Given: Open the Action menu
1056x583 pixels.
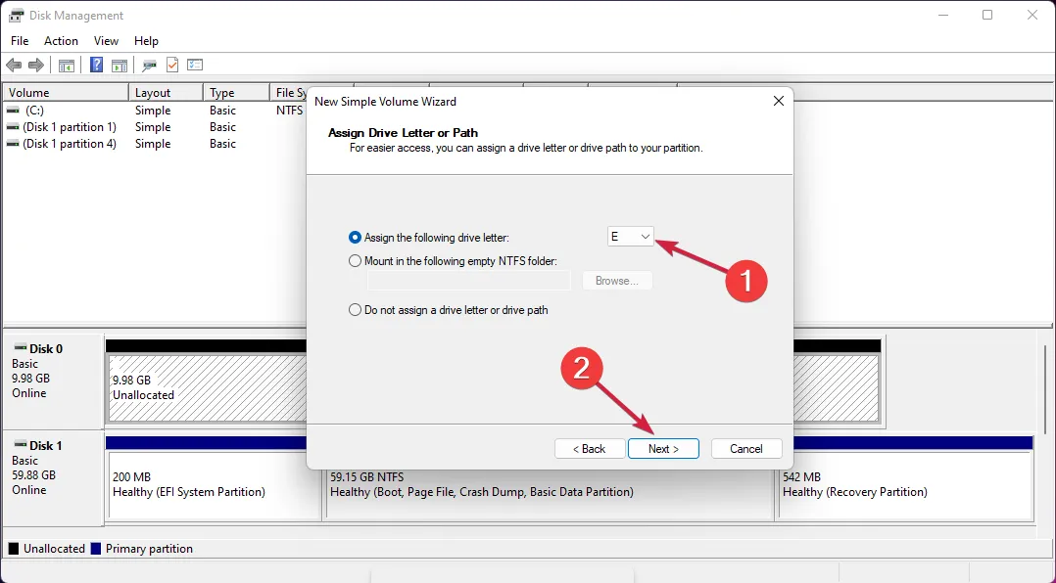Looking at the screenshot, I should [62, 41].
